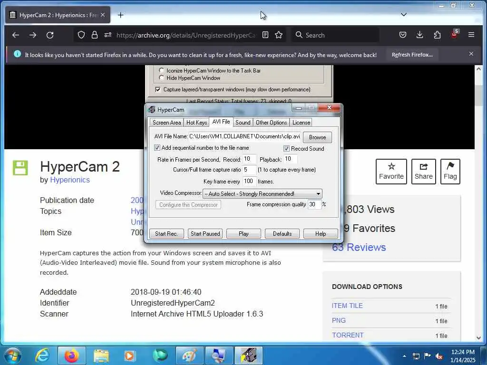487x365 pixels.
Task: Bookmark this page with the star
Action: (279, 35)
